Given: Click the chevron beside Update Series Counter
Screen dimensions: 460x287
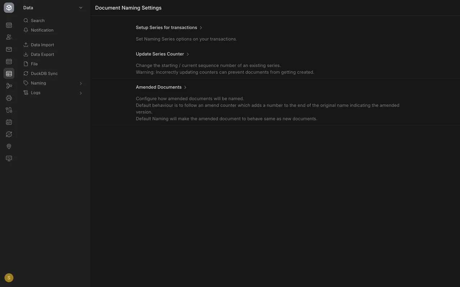Looking at the screenshot, I should click(x=188, y=54).
